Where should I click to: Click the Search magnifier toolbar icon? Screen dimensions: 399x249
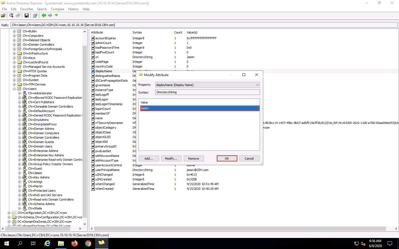[x=11, y=15]
